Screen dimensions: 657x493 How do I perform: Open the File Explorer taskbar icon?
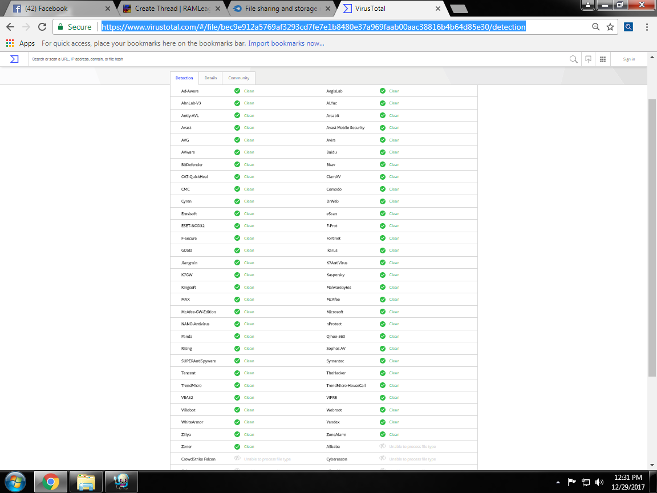click(x=86, y=482)
